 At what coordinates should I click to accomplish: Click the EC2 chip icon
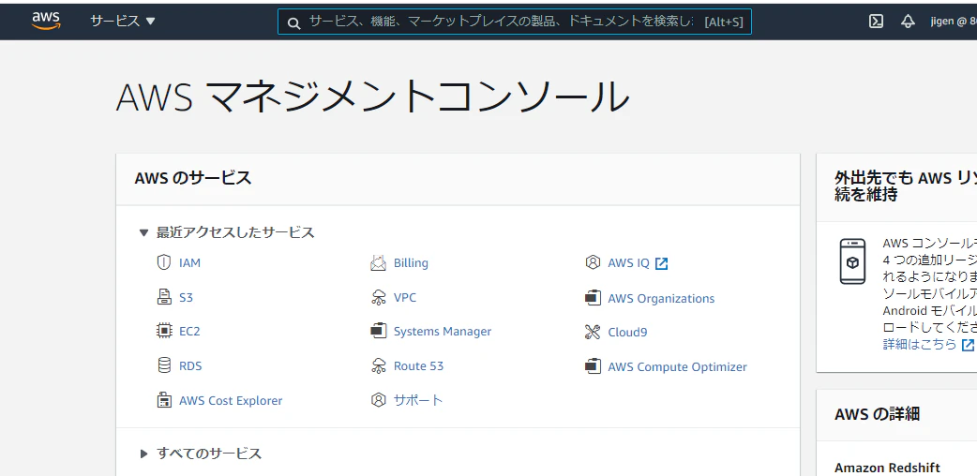(164, 331)
